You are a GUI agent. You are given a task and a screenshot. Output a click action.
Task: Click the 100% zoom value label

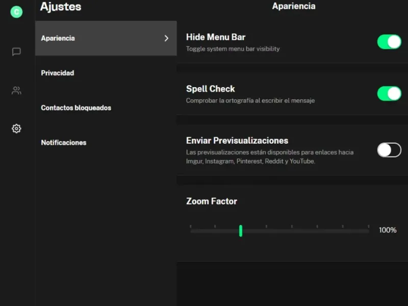(x=388, y=230)
